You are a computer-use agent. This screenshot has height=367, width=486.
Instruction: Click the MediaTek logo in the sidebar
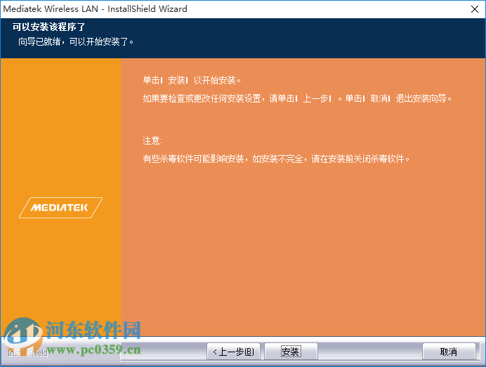click(x=60, y=208)
